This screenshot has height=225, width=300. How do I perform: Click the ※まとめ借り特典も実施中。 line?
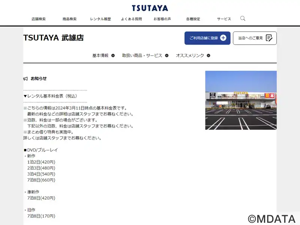(x=49, y=132)
